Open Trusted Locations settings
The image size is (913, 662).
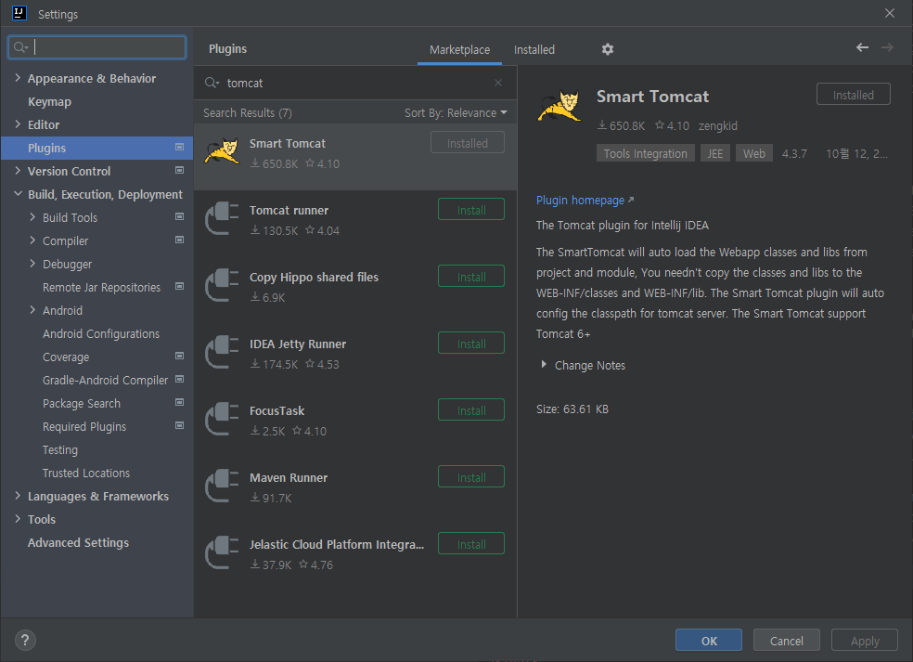point(86,474)
